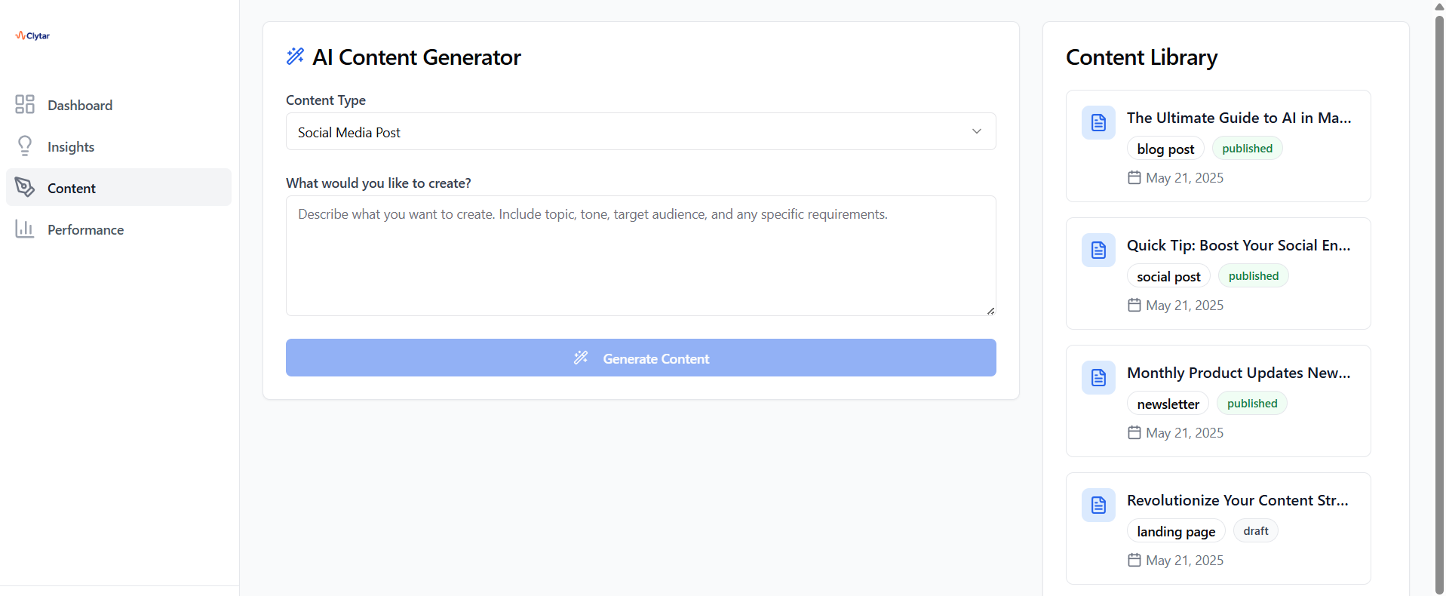Click document icon of Ultimate Guide to AI item
Viewport: 1446px width, 596px height.
1098,122
